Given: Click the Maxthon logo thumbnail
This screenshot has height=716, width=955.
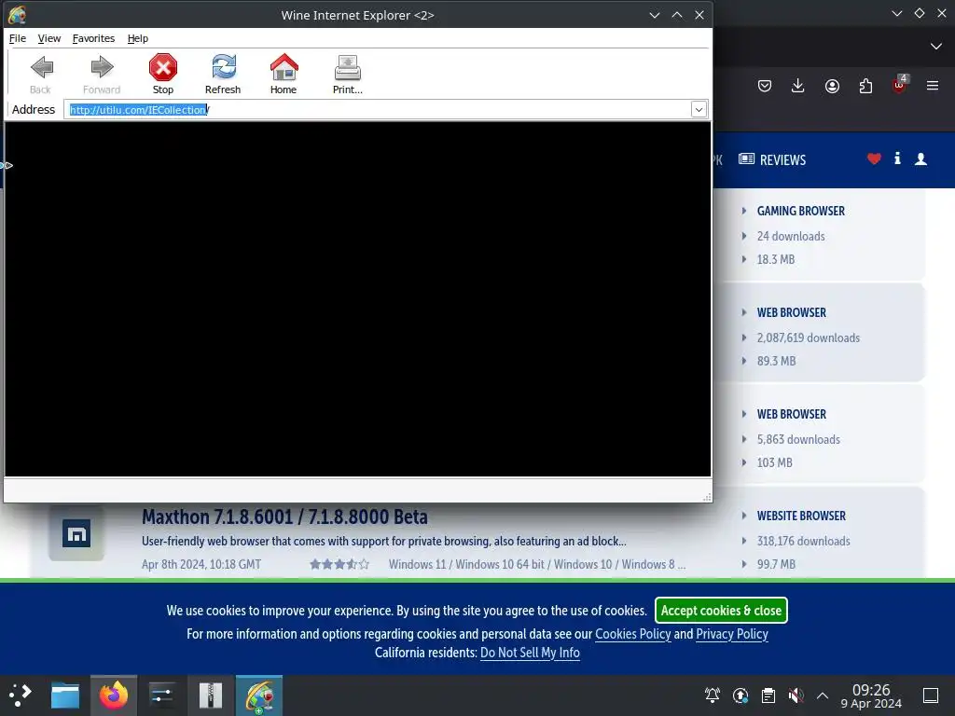Looking at the screenshot, I should pyautogui.click(x=76, y=532).
